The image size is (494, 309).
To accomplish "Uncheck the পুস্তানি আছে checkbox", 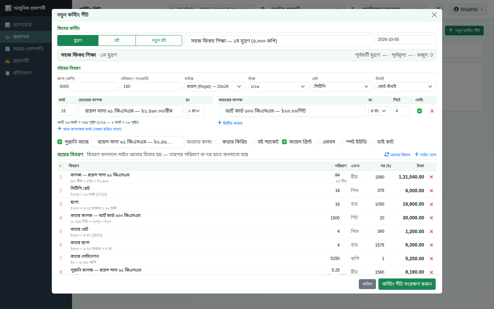I will click(60, 142).
